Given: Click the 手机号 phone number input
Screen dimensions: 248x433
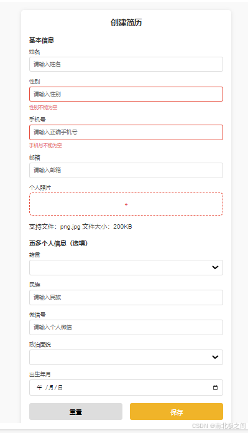Looking at the screenshot, I should pos(126,132).
